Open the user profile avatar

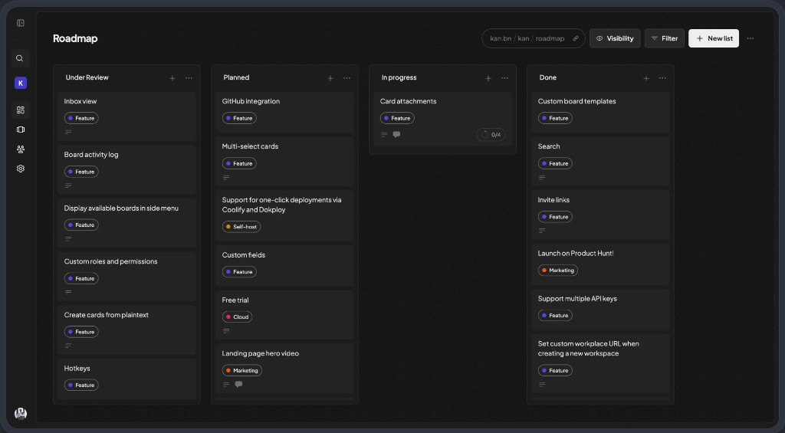[21, 414]
